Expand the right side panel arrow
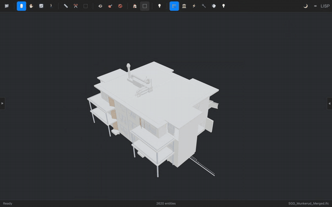332x207 pixels. coord(329,103)
